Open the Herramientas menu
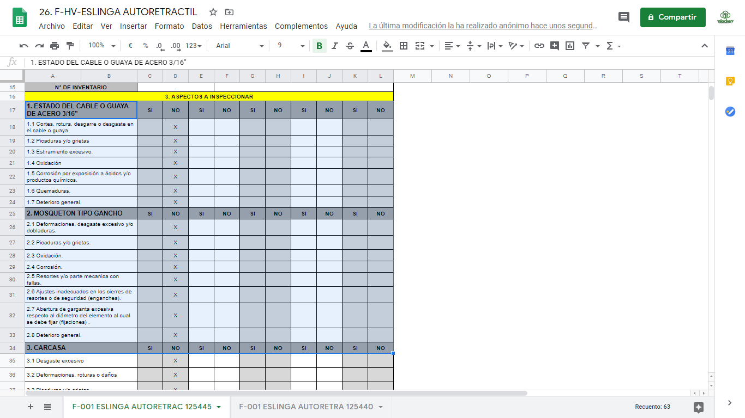Screen dimensions: 745x418 coord(244,26)
